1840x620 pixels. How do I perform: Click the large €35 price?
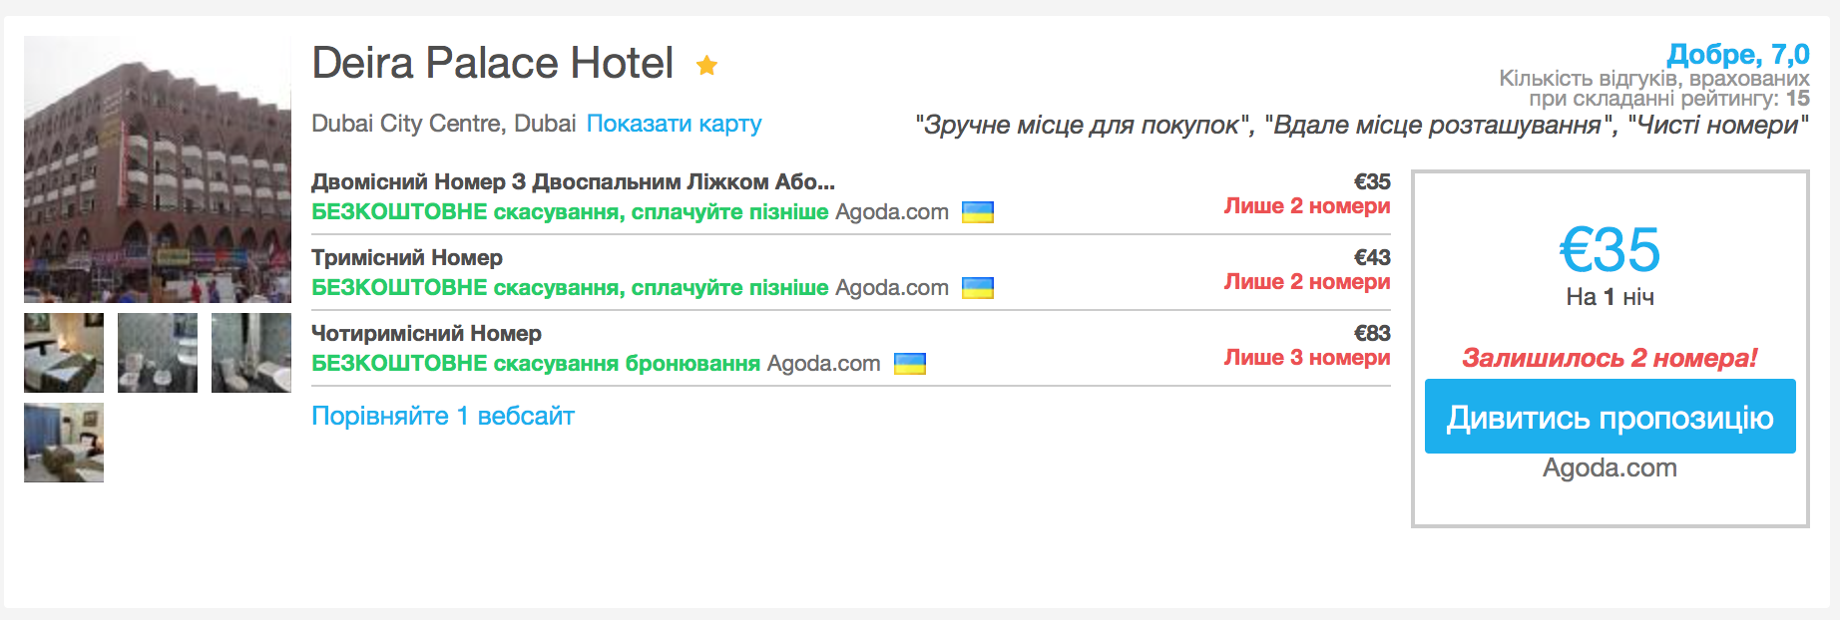click(x=1610, y=249)
